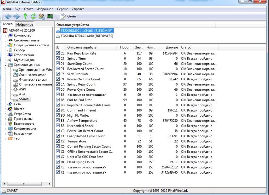Click the Отображение monitor icon
Image resolution: width=269 pixels, height=195 pixels.
pos(10,55)
